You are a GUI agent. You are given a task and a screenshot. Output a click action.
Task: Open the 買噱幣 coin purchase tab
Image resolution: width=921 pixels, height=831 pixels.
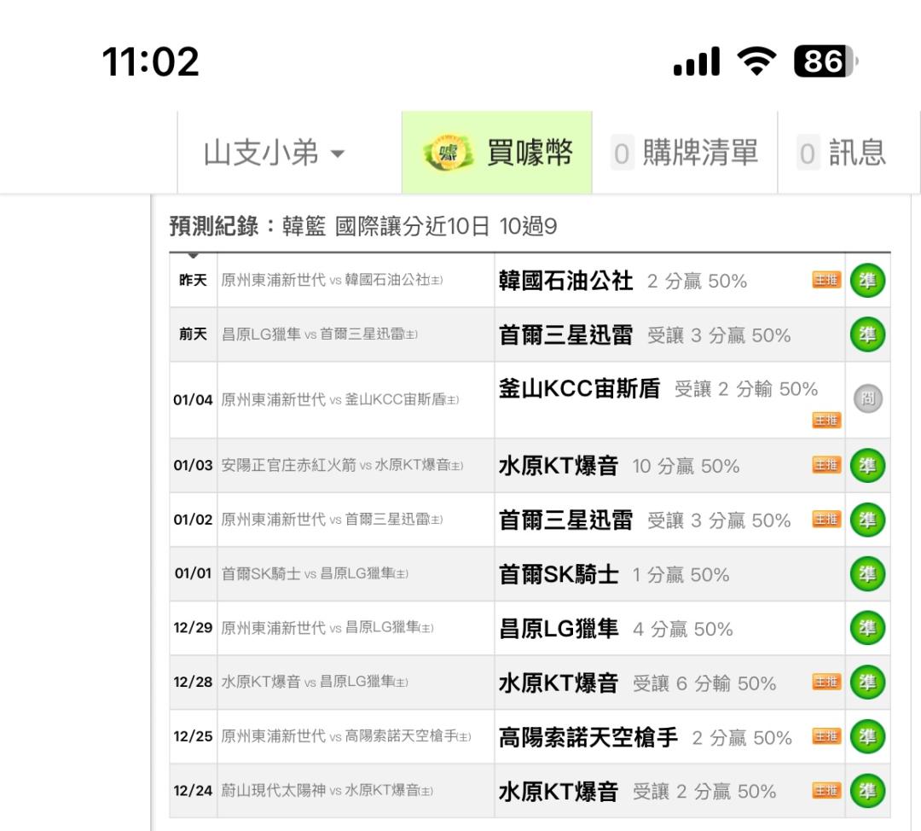[497, 152]
